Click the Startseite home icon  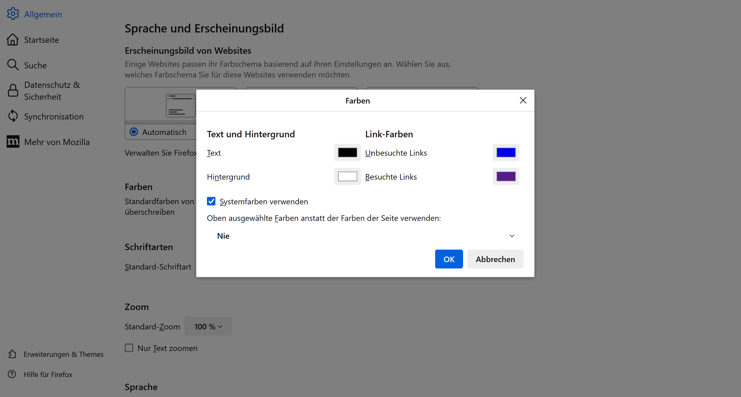pos(13,40)
